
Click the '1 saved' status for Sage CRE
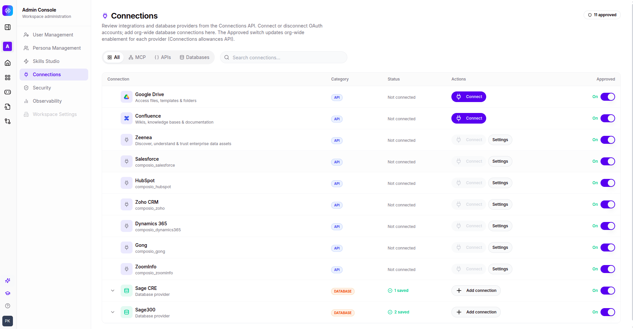398,291
